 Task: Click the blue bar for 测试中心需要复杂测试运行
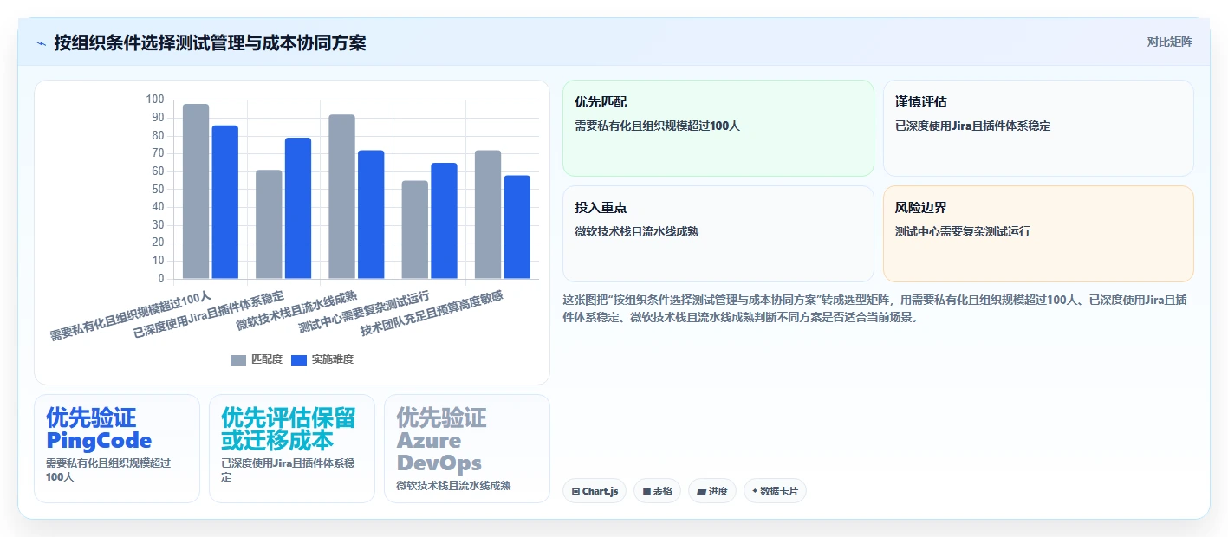(445, 221)
